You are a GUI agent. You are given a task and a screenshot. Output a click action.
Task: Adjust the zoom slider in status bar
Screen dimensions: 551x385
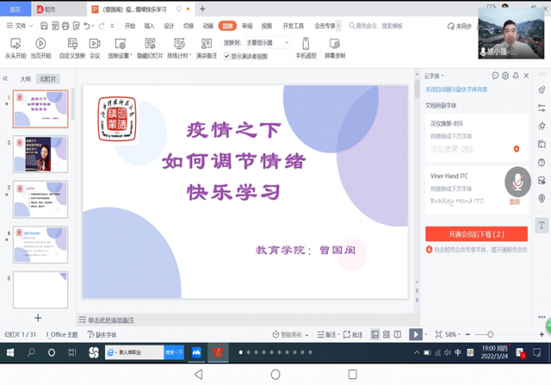coord(491,334)
